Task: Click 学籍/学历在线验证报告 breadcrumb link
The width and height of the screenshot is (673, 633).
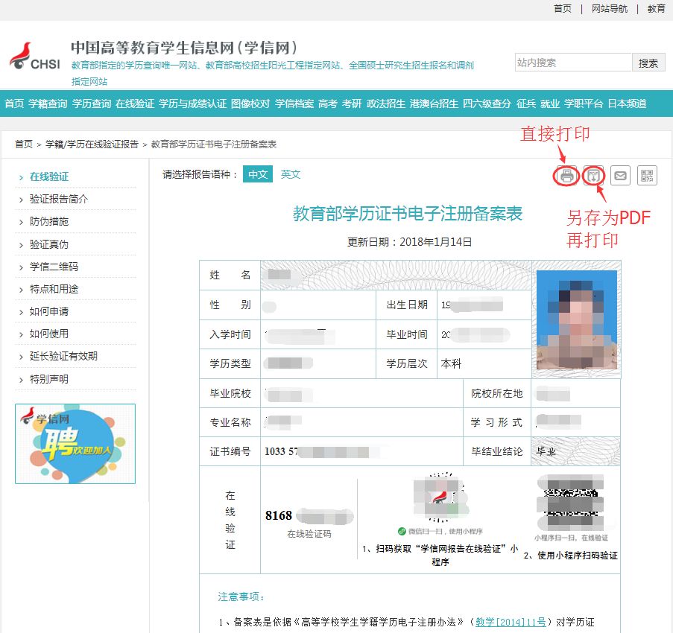Action: tap(92, 144)
